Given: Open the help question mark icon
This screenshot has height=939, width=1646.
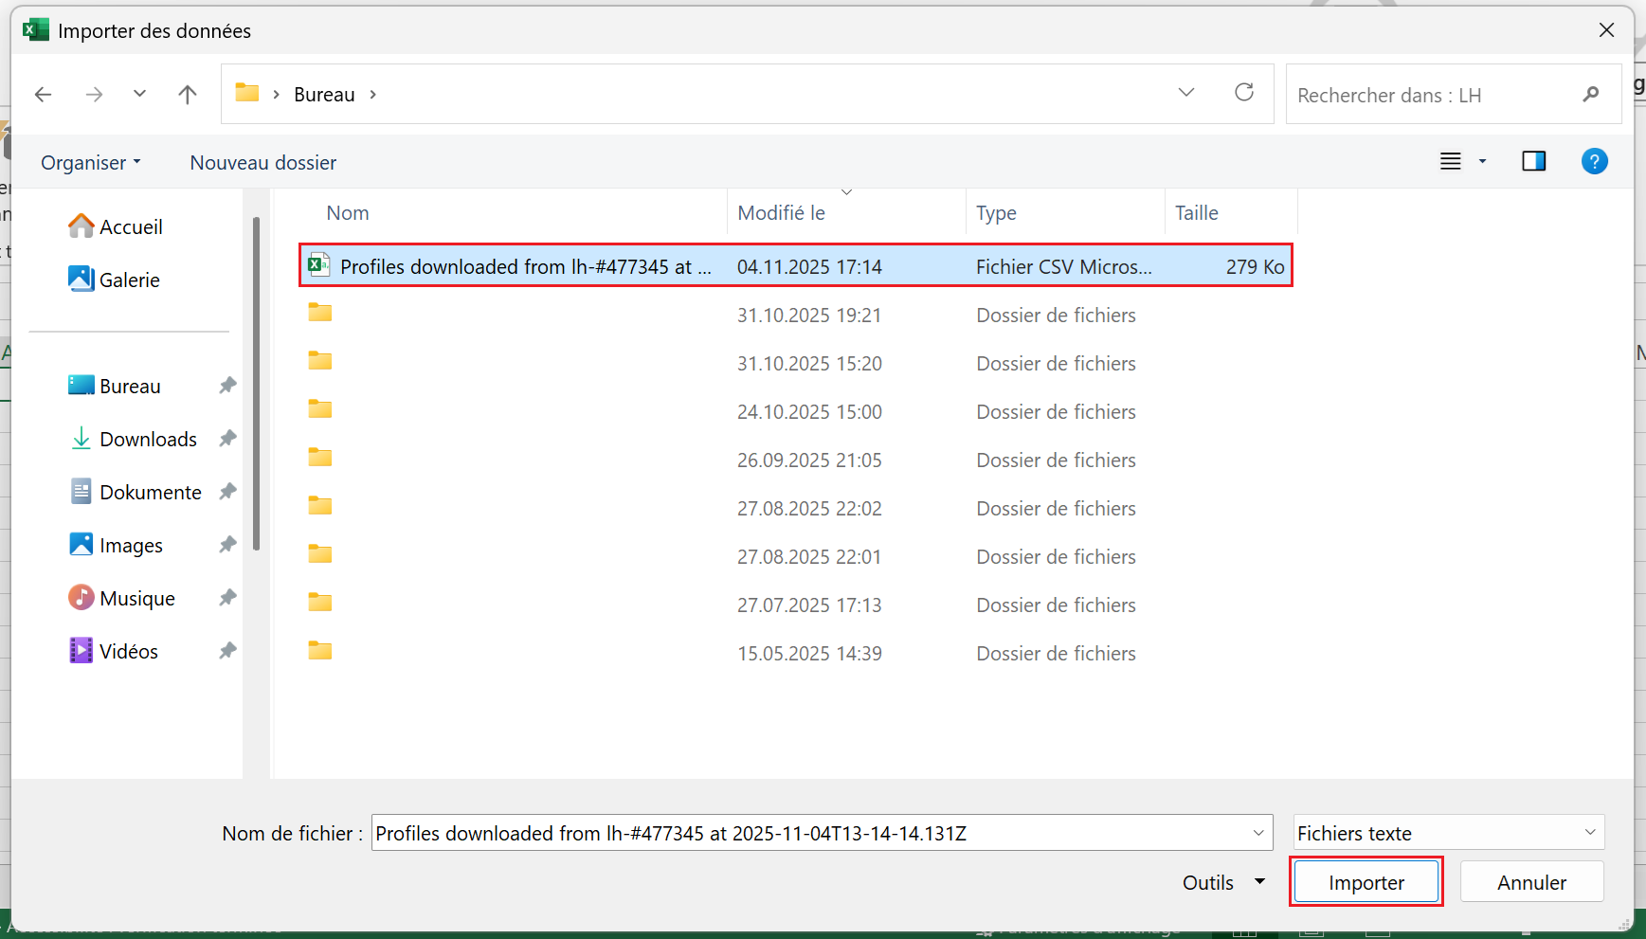Looking at the screenshot, I should tap(1594, 161).
